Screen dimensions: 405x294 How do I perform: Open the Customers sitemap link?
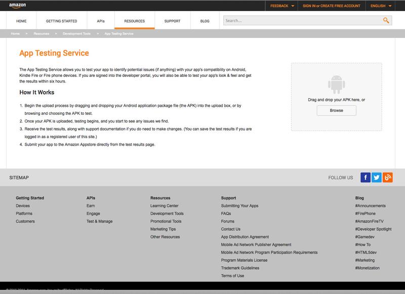pos(25,221)
